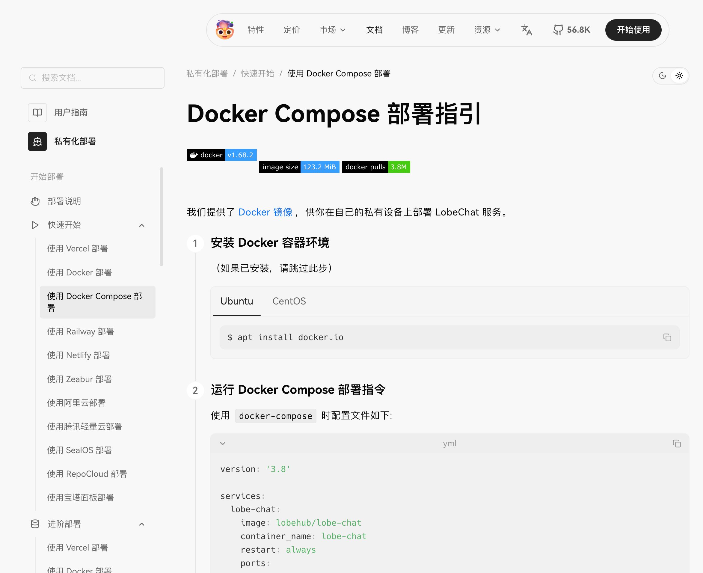Click the database icon beside 进阶部署

pyautogui.click(x=35, y=524)
